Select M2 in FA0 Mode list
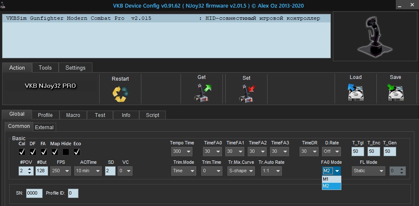This screenshot has height=206, width=419. point(332,186)
